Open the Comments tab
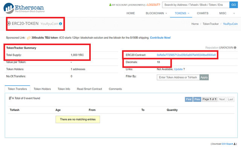Screen dimensions: 241x147 click(x=115, y=89)
